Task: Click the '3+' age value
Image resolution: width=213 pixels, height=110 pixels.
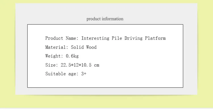Action: point(84,74)
